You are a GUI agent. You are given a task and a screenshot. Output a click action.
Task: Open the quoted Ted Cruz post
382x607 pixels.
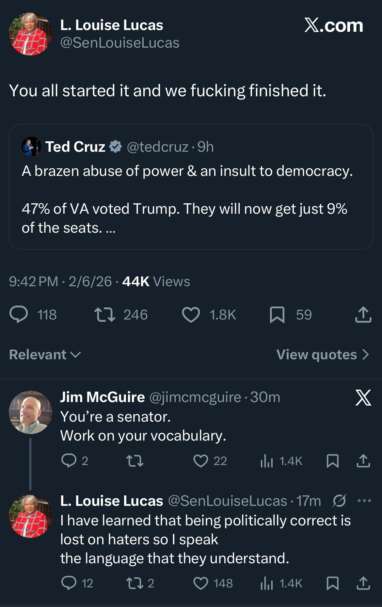point(191,199)
